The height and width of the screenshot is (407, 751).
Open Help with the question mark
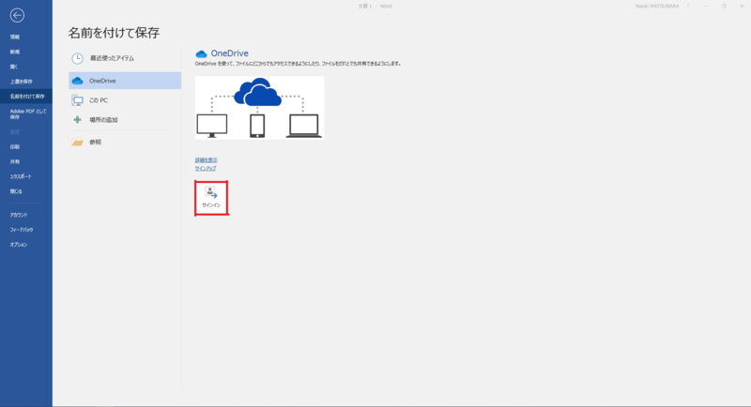688,7
